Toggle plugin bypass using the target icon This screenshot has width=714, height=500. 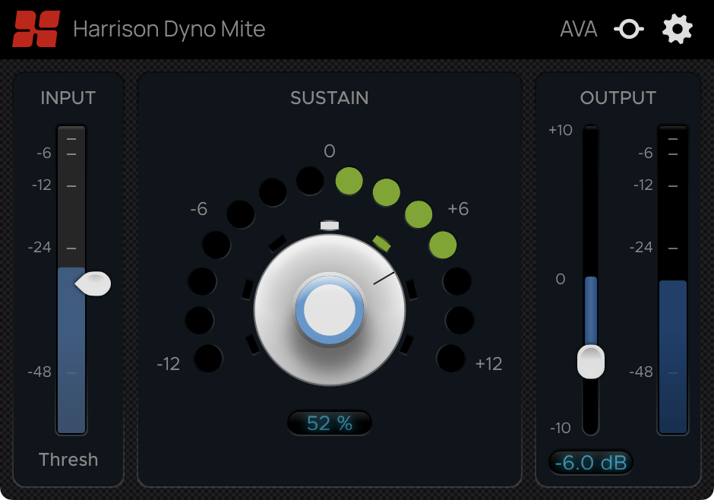[x=629, y=29]
